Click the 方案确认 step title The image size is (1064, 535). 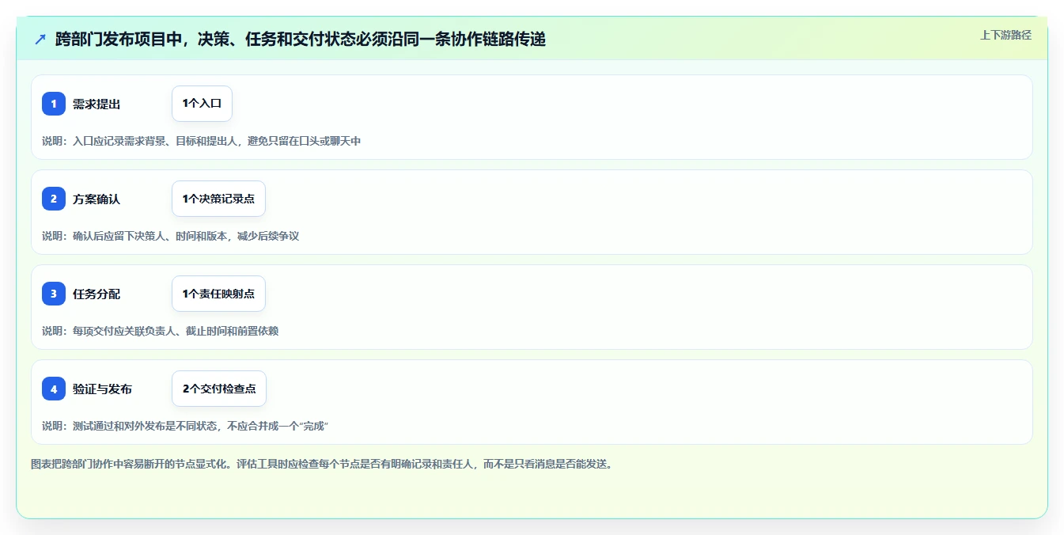click(97, 199)
